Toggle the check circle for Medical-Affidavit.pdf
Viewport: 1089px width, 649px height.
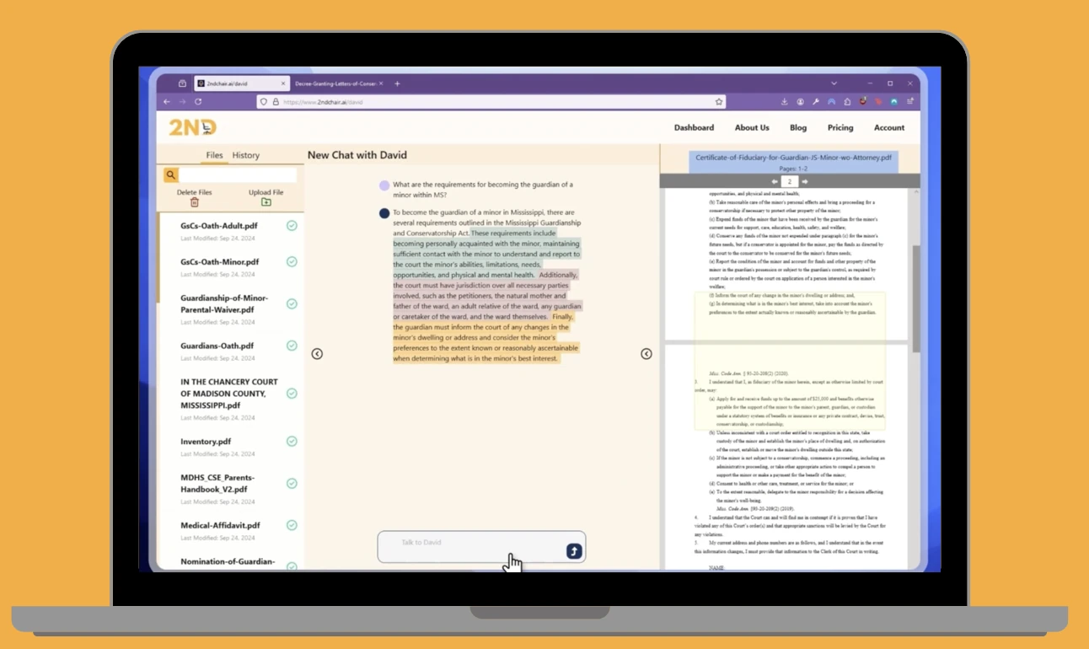292,525
